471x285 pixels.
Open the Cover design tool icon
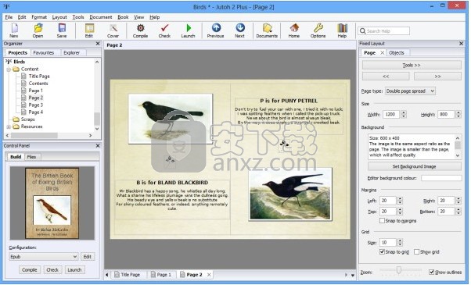(x=113, y=28)
